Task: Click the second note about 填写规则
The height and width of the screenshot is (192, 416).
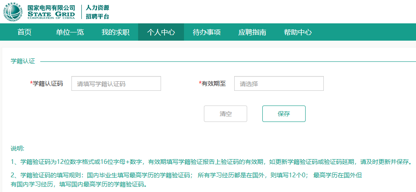Action: tap(186, 176)
